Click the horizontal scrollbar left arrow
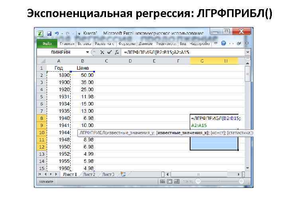The height and width of the screenshot is (215, 287). coord(167,174)
